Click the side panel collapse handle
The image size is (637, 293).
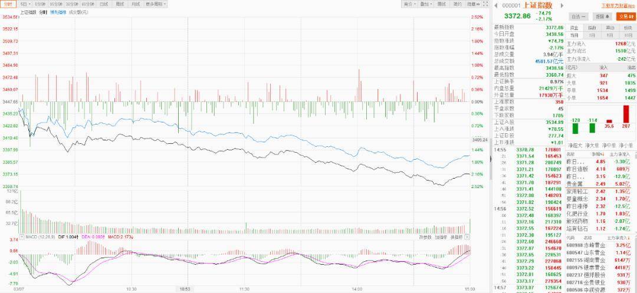491,160
